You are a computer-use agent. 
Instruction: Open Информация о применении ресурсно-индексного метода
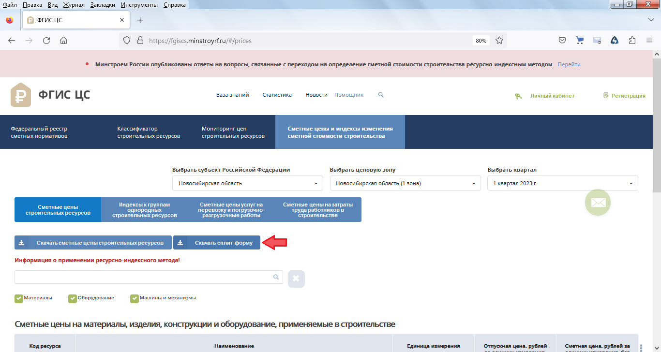pyautogui.click(x=97, y=260)
